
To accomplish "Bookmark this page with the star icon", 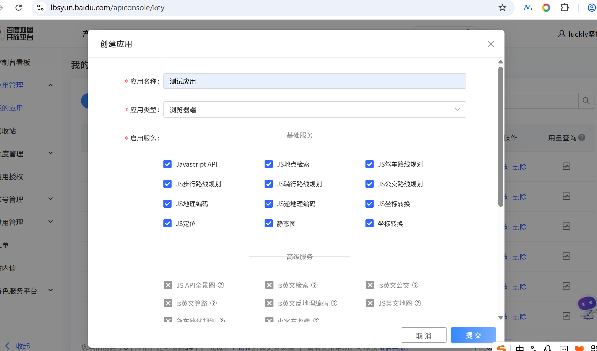I will click(502, 8).
